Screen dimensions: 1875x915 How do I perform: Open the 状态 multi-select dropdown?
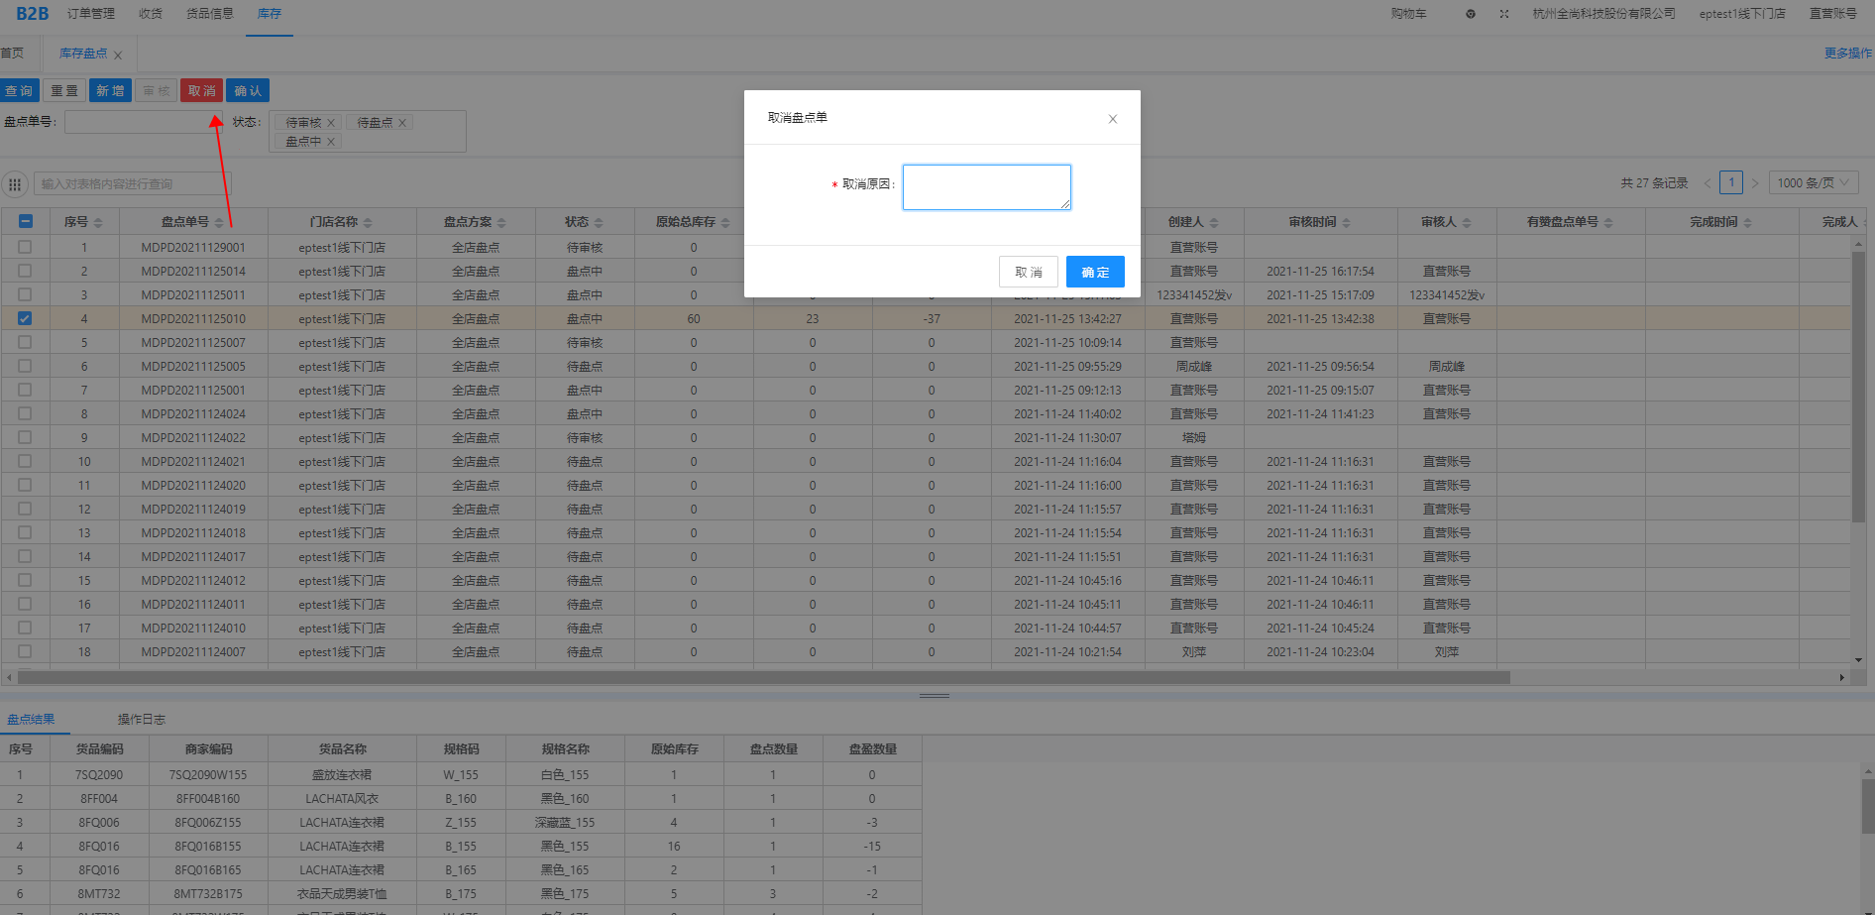[x=436, y=132]
